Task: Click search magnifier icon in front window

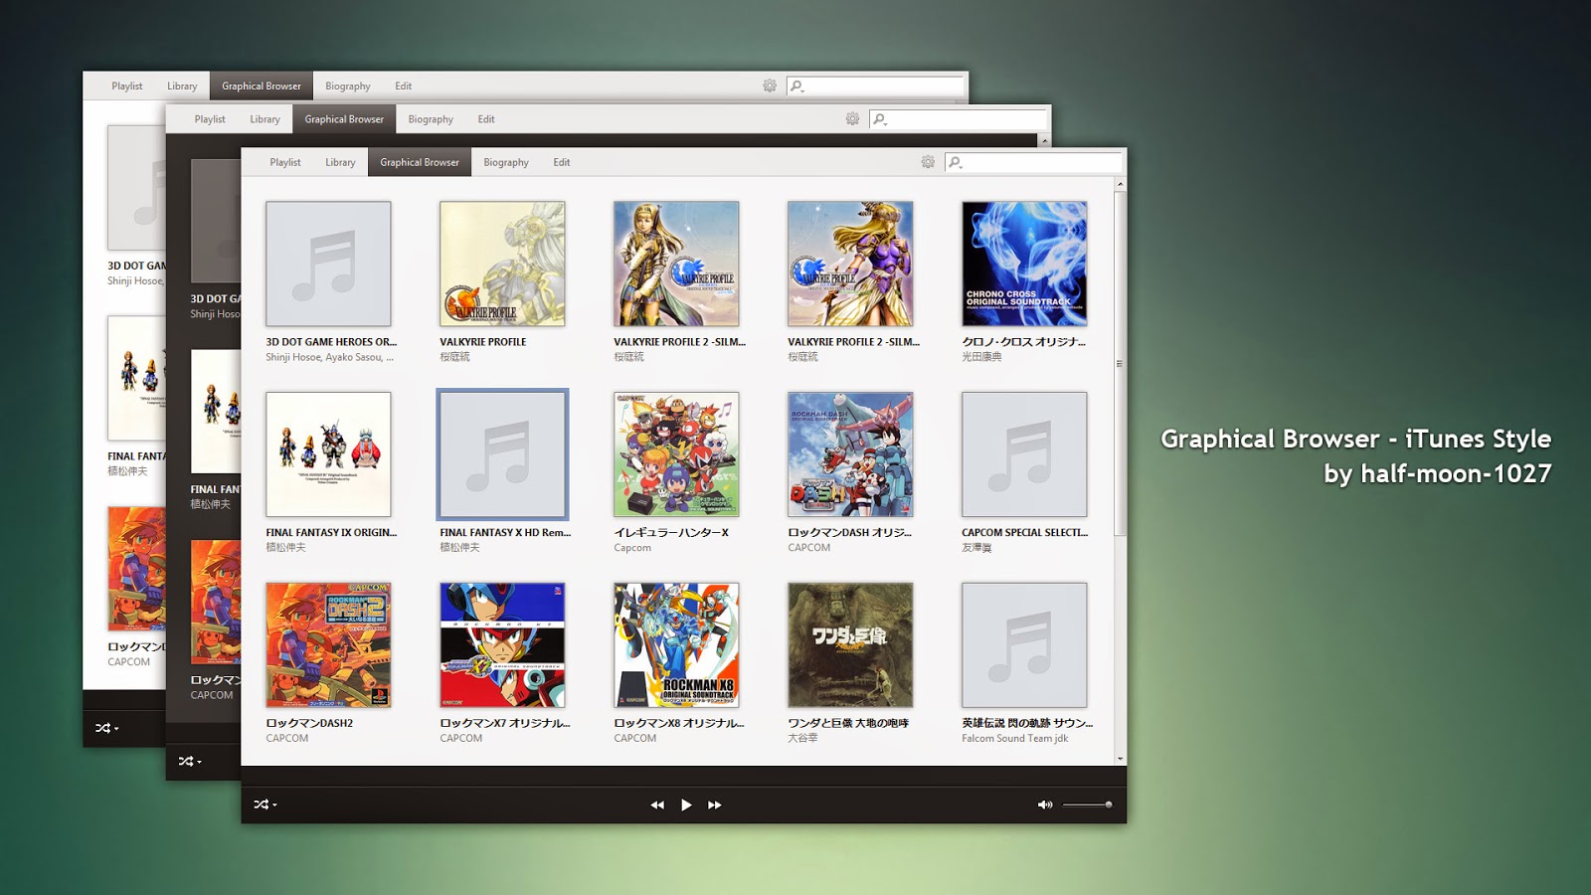Action: click(x=955, y=162)
